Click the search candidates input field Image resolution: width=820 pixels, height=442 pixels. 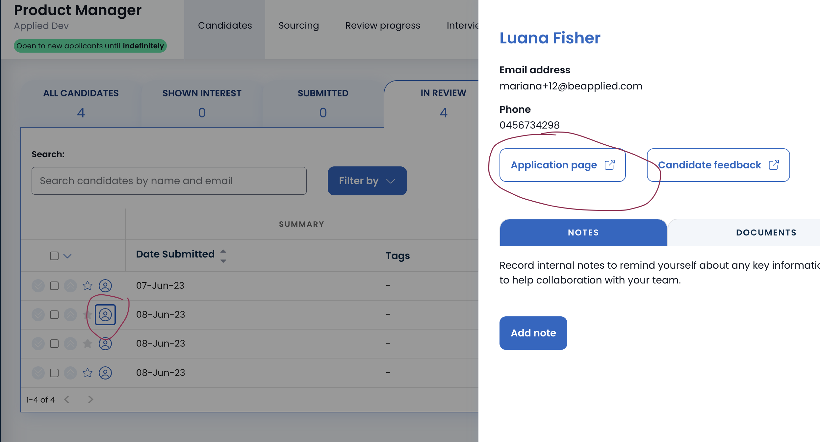(x=169, y=181)
